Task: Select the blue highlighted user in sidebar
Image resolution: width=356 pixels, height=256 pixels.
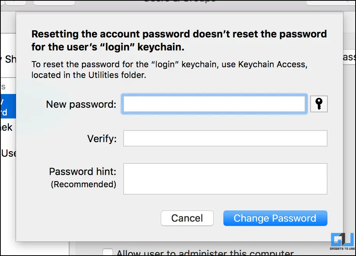Action: coord(8,106)
